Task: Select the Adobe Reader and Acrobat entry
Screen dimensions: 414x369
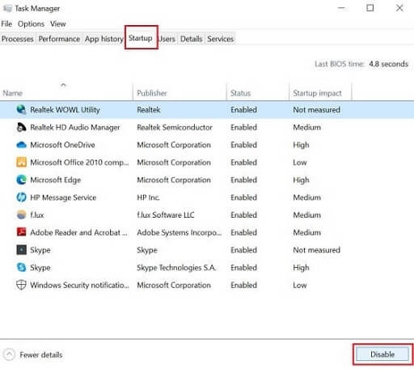Action: tap(79, 232)
